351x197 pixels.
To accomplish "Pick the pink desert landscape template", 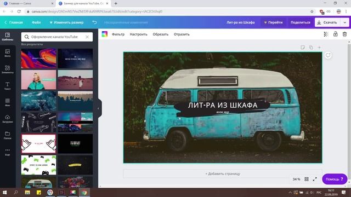I will click(75, 80).
